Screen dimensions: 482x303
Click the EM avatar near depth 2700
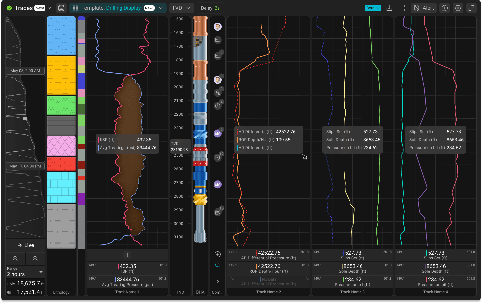218,184
